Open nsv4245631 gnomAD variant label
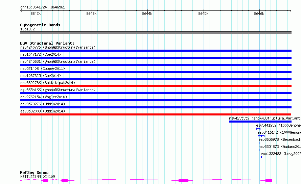 click(x=58, y=61)
